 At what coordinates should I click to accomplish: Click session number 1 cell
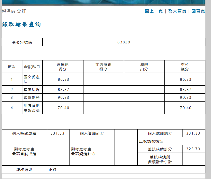coord(12,79)
